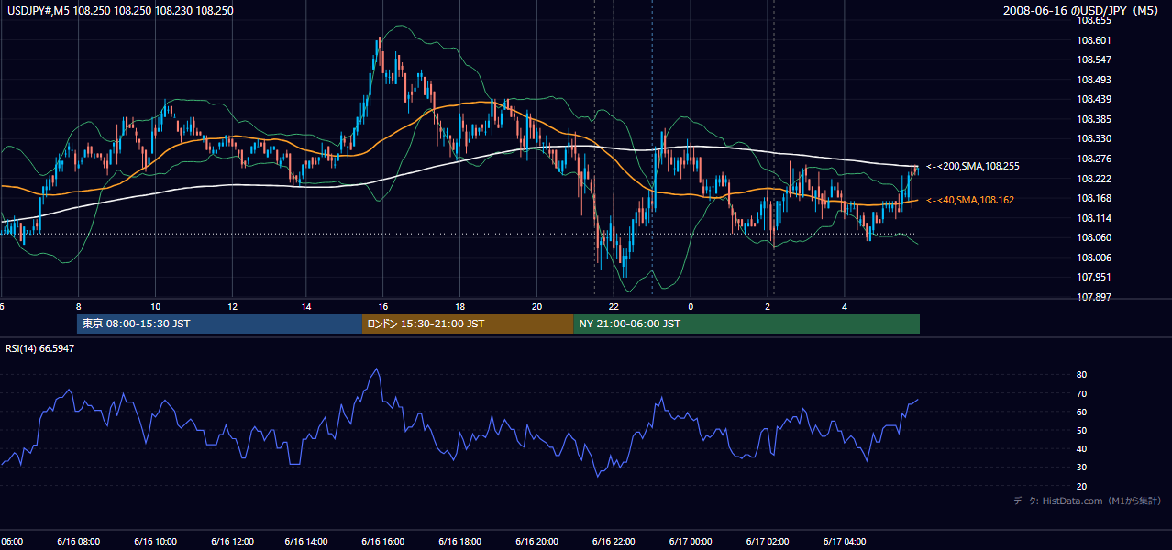
Task: Click hour label 16 under the price chart
Action: point(383,307)
